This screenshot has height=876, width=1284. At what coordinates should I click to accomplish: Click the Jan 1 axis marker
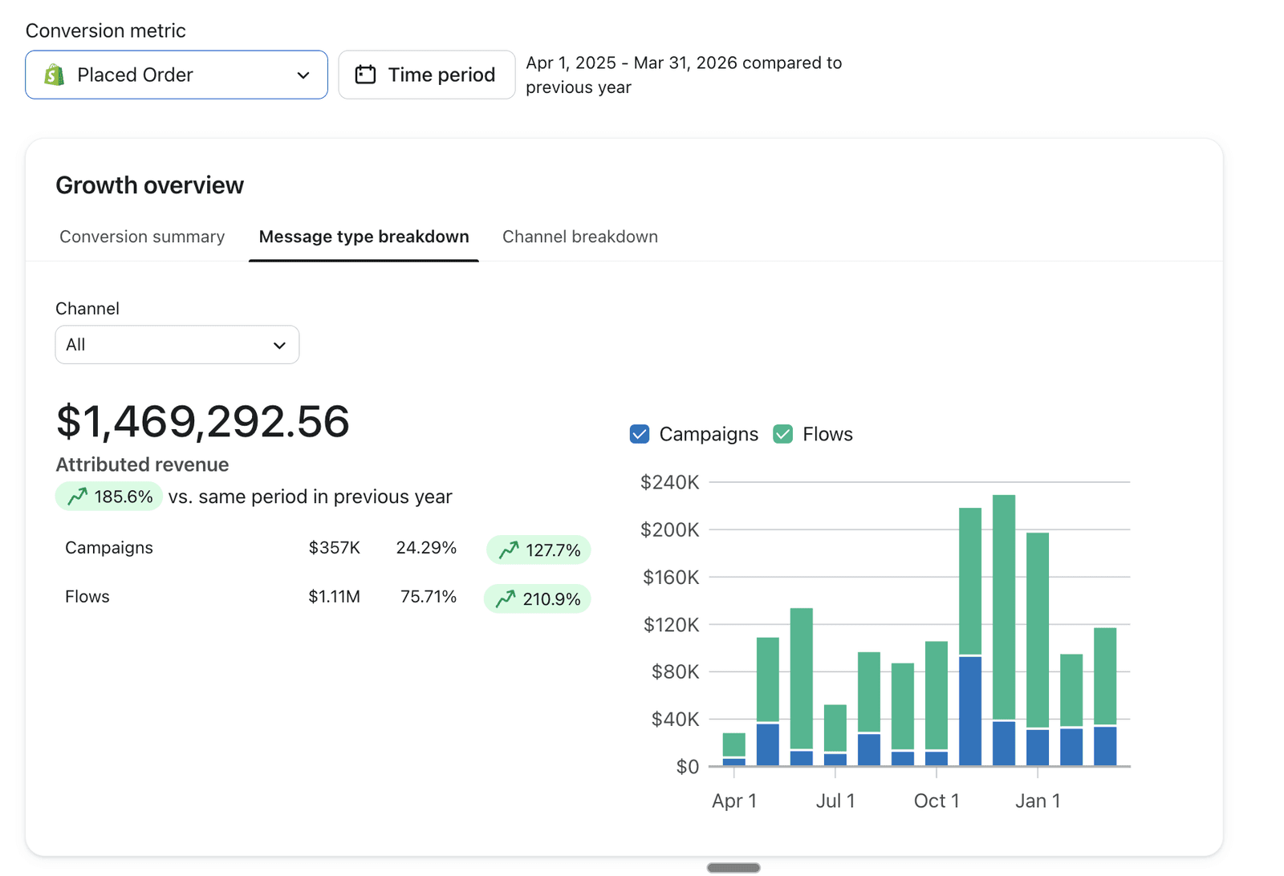click(x=1038, y=801)
